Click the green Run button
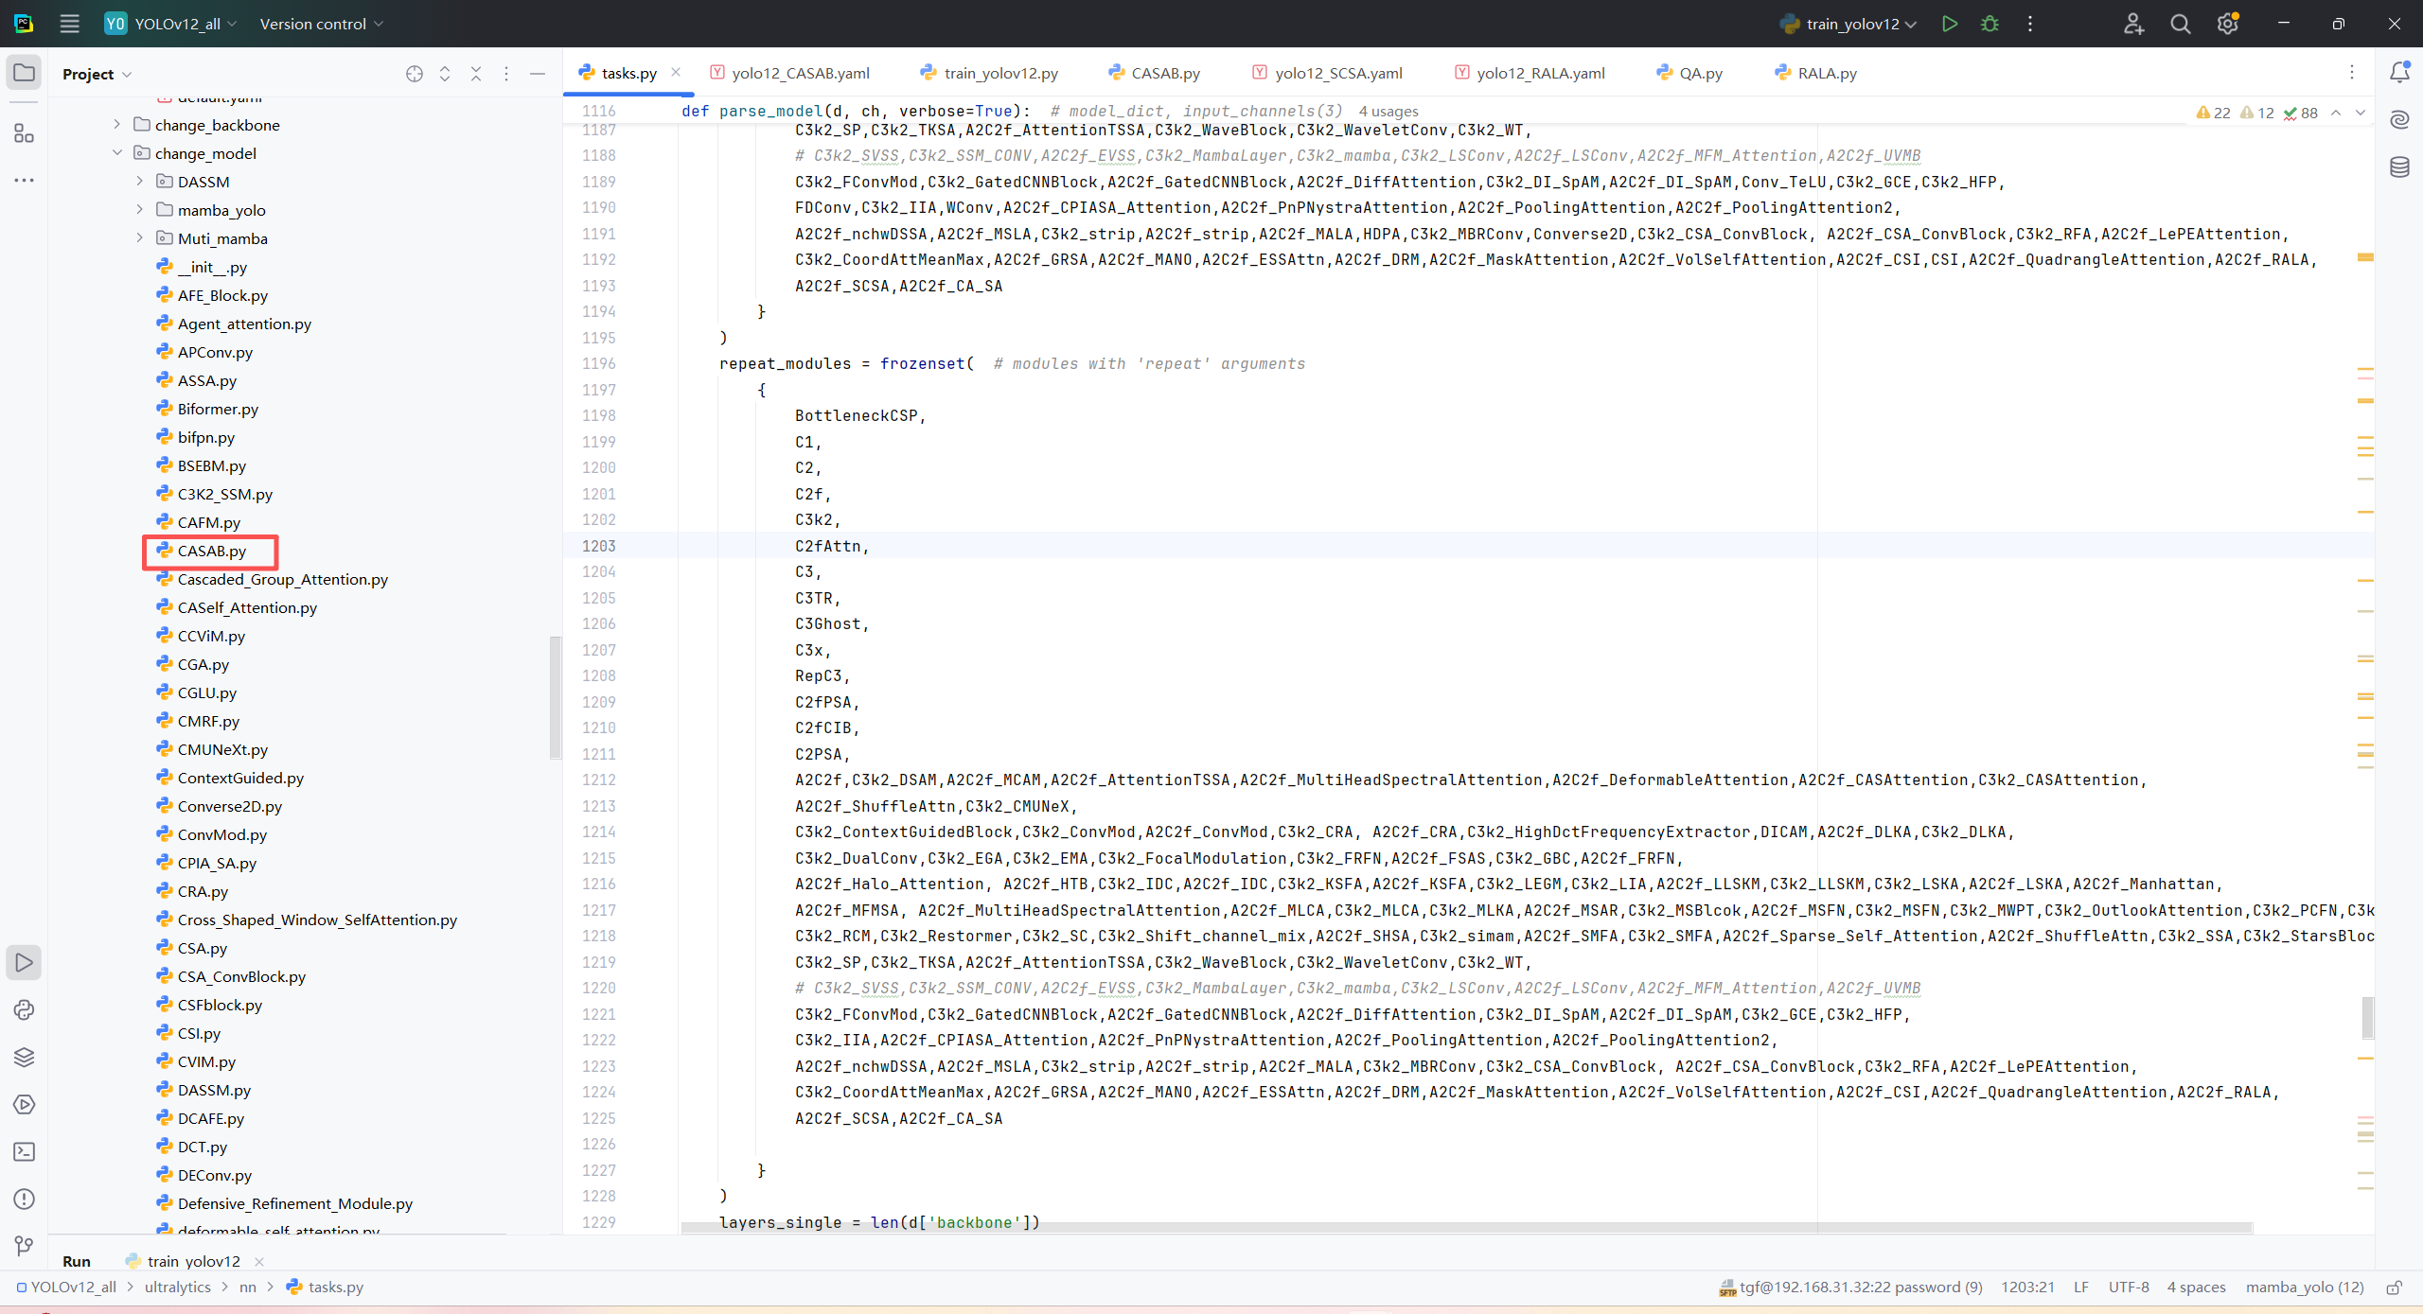 coord(1949,24)
